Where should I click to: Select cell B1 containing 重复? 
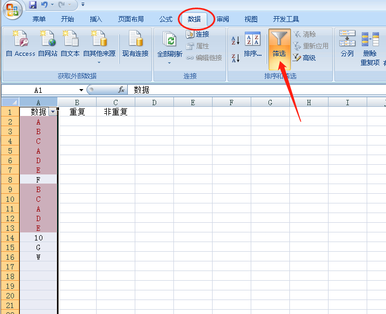77,112
